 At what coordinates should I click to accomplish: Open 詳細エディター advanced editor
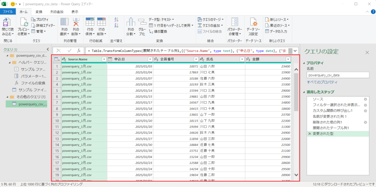43,25
